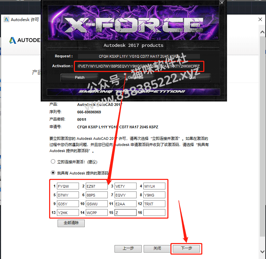The image size is (266, 259).
Task: Select the 立即连接并激活 radio option
Action: click(x=53, y=162)
